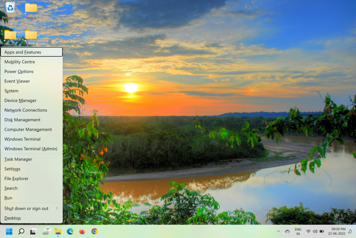This screenshot has width=356, height=238.
Task: Open taskbar Search magnifier icon
Action: (21, 231)
